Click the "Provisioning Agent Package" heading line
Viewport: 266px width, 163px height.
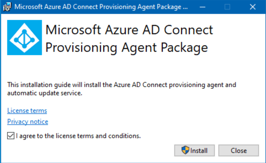(x=127, y=48)
